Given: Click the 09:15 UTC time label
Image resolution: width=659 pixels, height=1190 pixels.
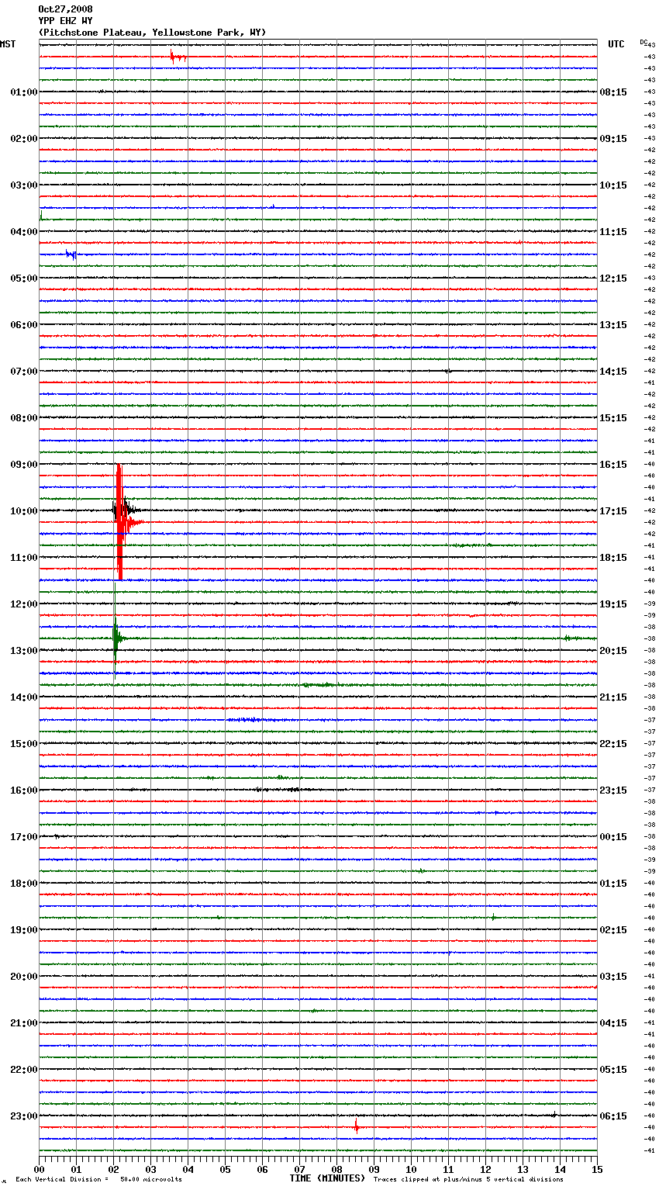Looking at the screenshot, I should [x=613, y=139].
